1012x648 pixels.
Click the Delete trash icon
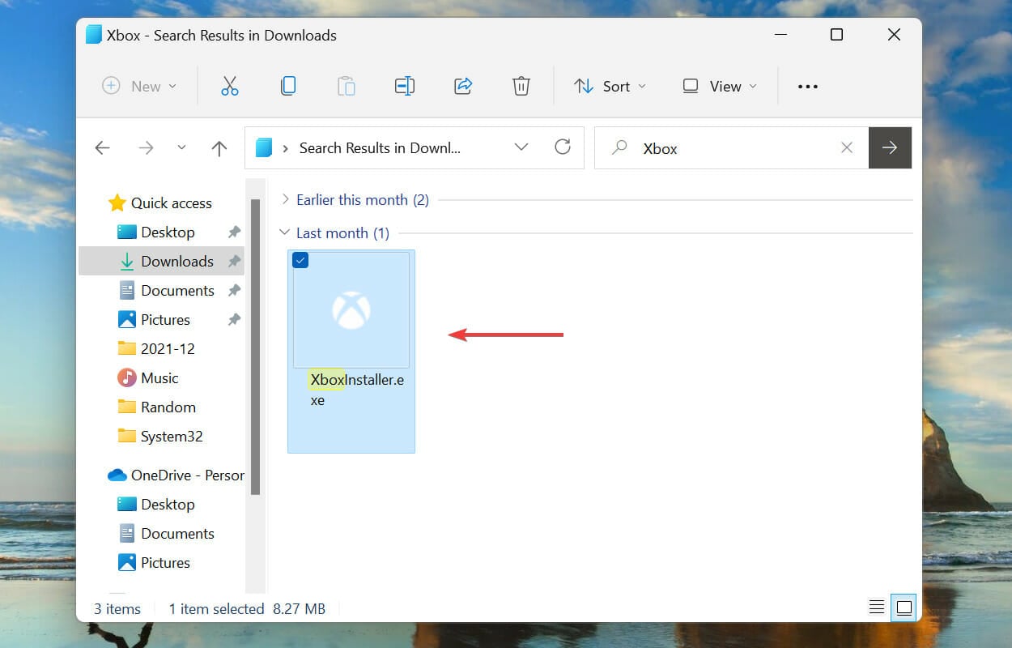click(x=521, y=86)
